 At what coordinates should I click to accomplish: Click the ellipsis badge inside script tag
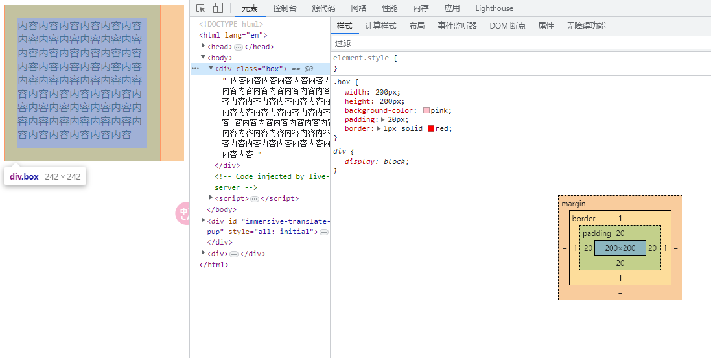(x=255, y=199)
